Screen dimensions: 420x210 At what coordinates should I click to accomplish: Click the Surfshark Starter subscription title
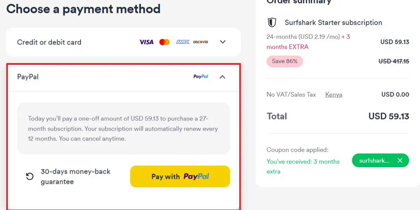pos(334,23)
